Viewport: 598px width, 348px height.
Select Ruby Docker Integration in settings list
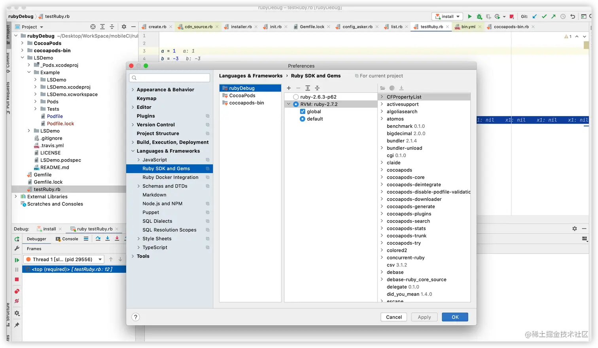[x=170, y=177]
